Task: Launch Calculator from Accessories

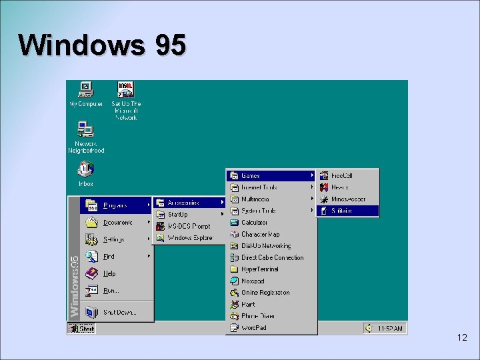Action: [271, 223]
